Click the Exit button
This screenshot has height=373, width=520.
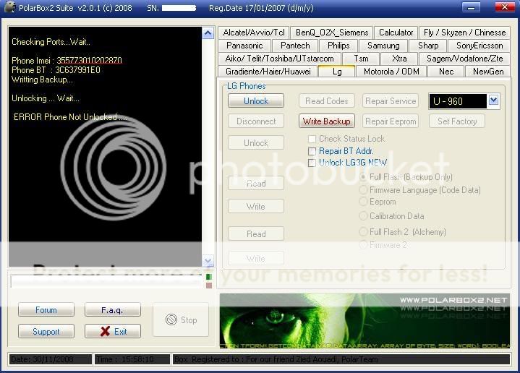112,331
